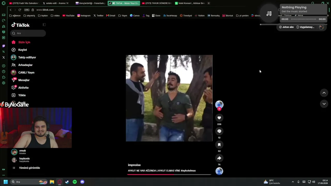Go to the next video with down chevron

[x=324, y=104]
